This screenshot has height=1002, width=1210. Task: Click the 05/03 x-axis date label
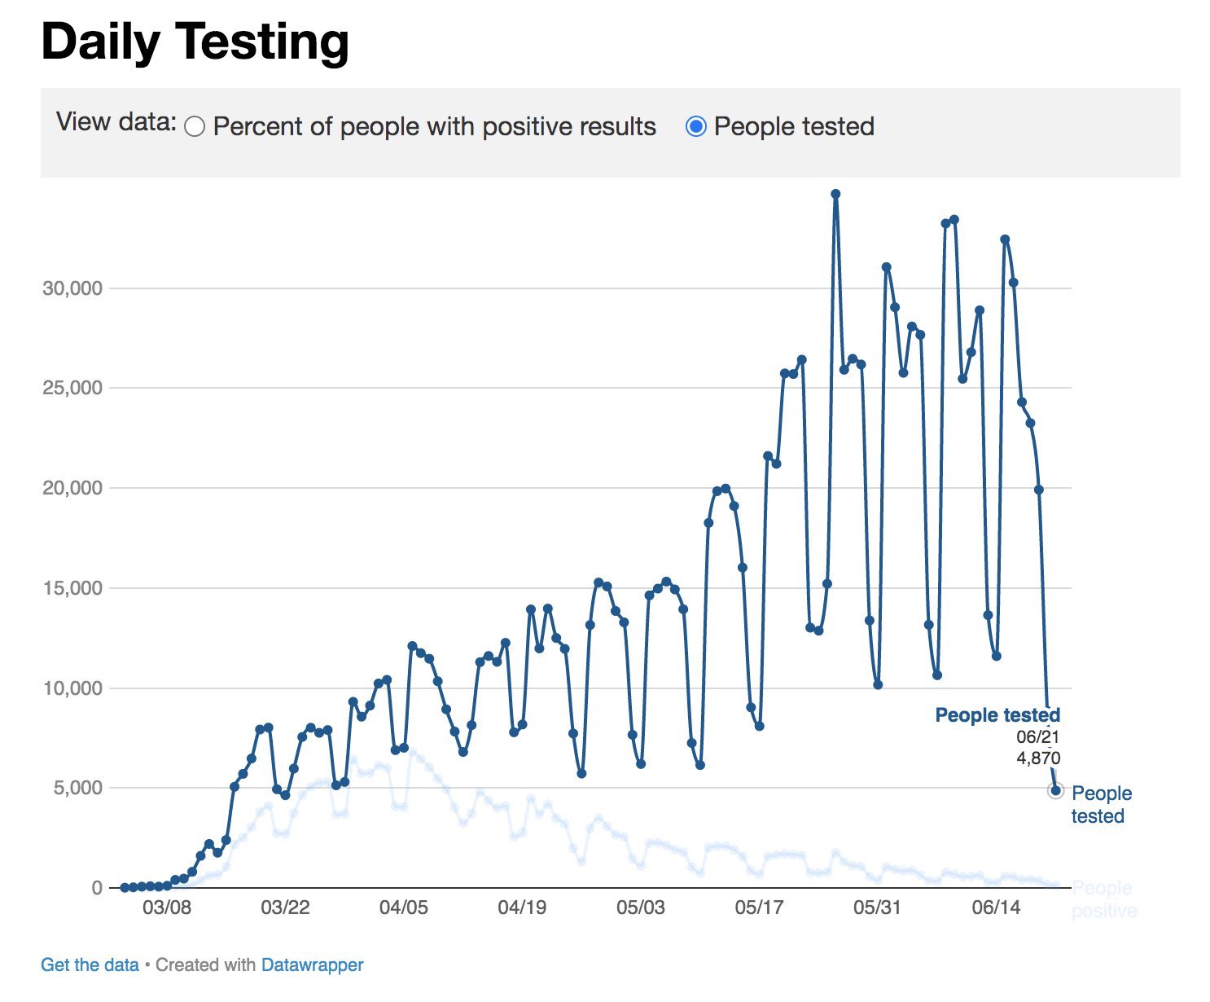pyautogui.click(x=641, y=908)
